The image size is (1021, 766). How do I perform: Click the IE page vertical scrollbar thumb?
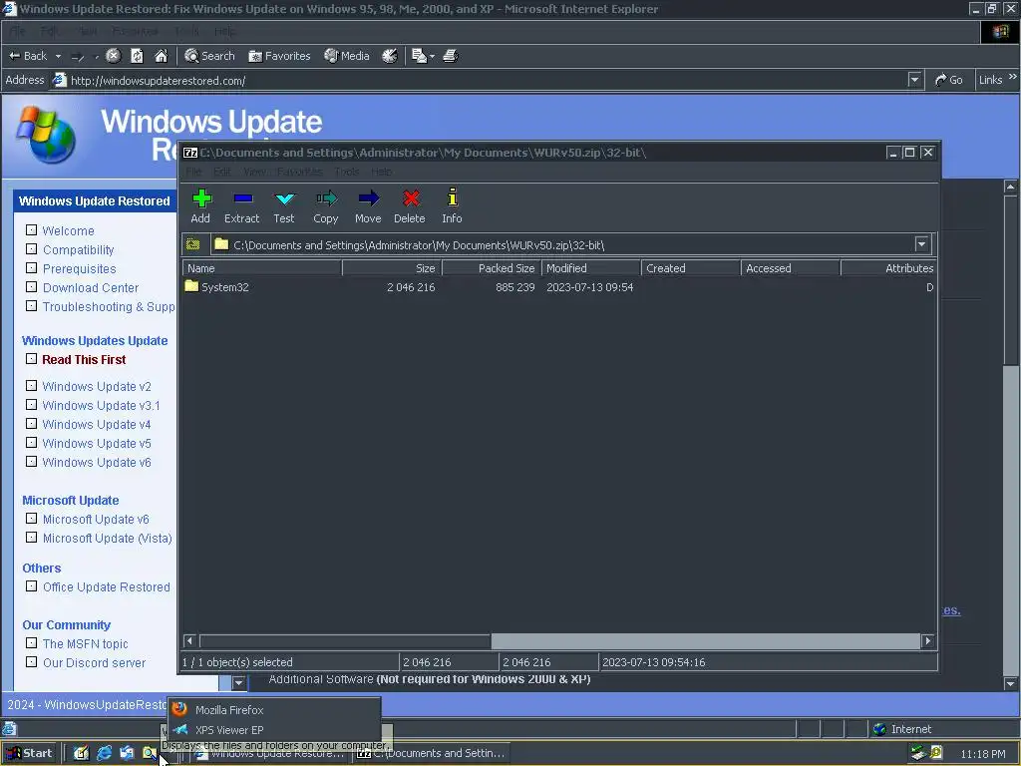(1010, 280)
